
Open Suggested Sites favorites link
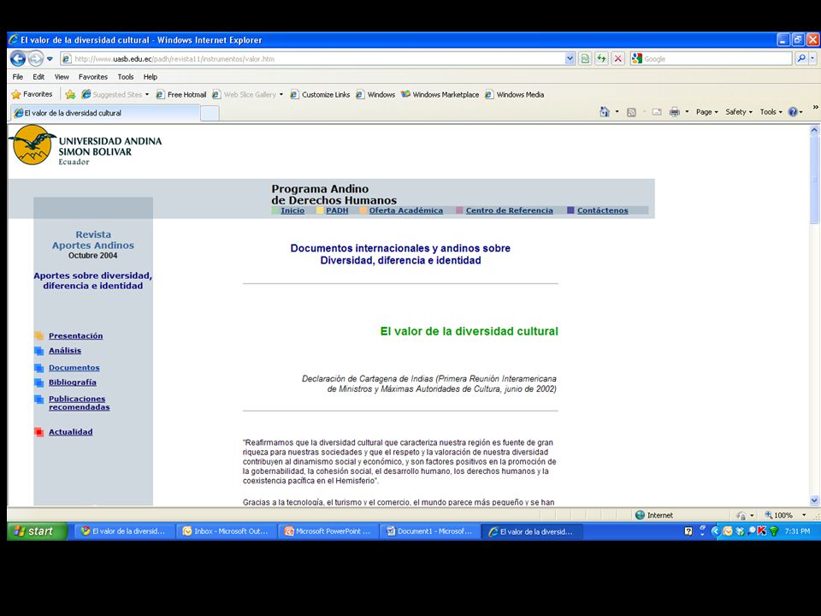(x=115, y=94)
